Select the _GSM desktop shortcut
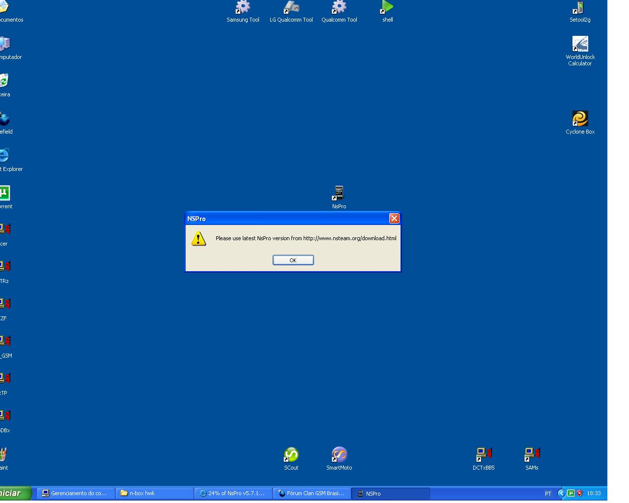The width and height of the screenshot is (629, 503). (x=5, y=346)
